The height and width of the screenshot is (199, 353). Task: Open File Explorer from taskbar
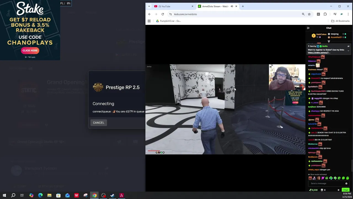49,195
